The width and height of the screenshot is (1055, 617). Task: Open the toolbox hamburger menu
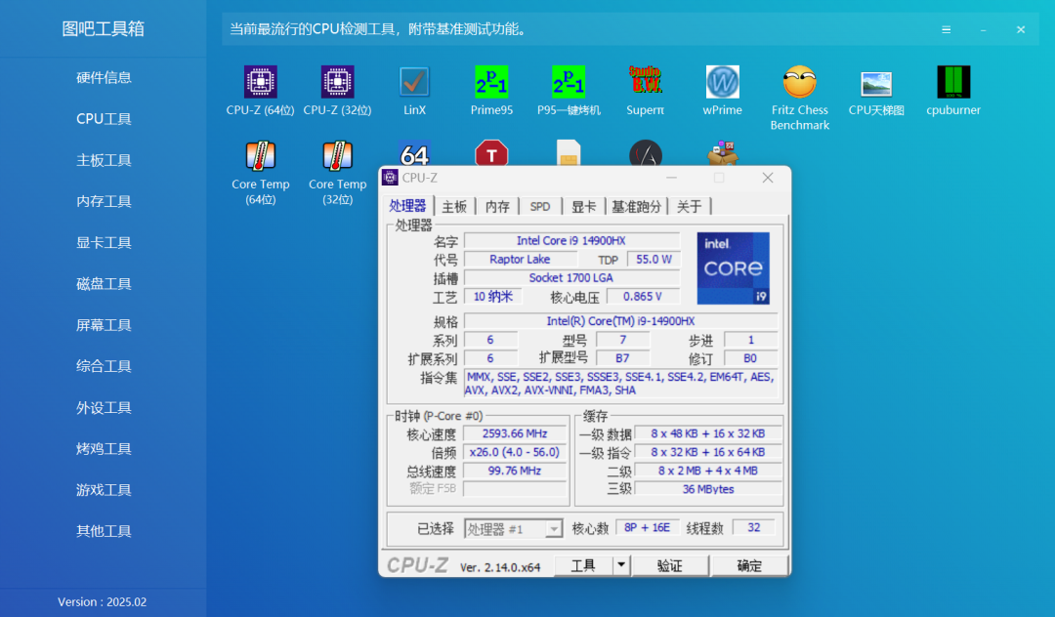point(946,29)
